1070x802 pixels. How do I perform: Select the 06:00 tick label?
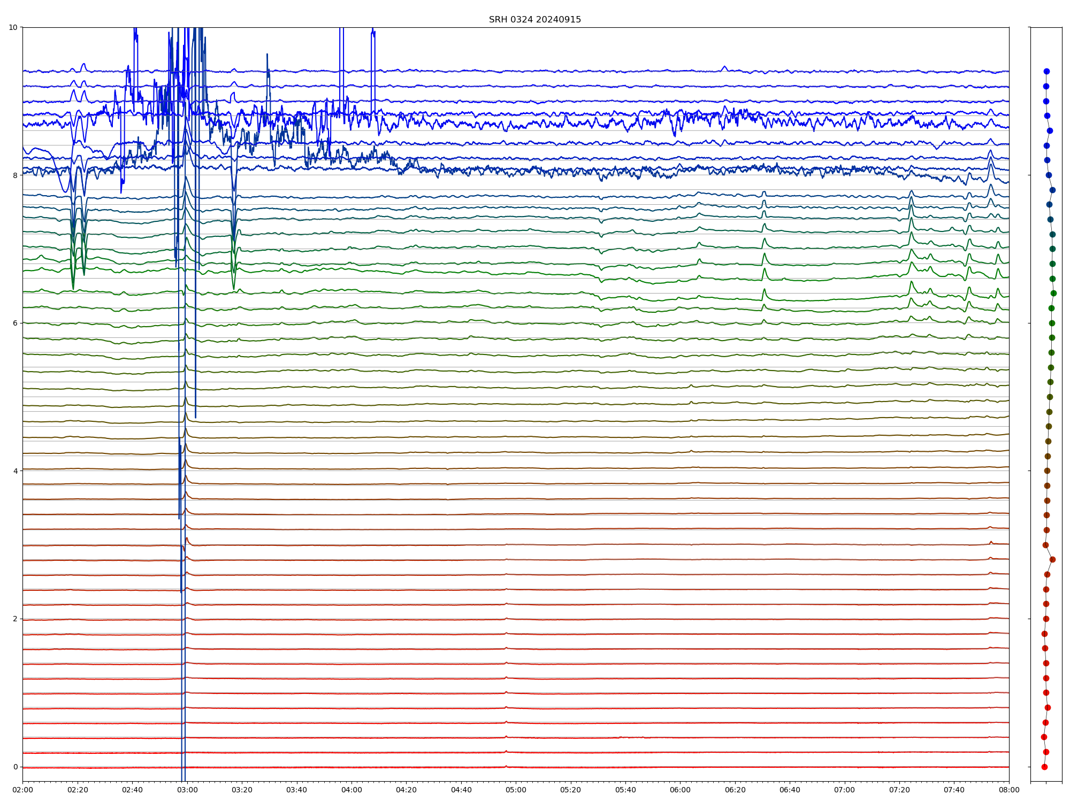680,790
